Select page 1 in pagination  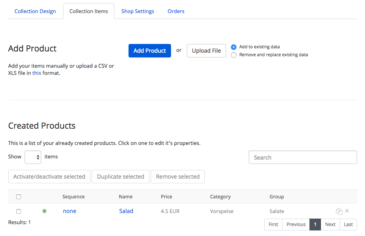pos(315,225)
